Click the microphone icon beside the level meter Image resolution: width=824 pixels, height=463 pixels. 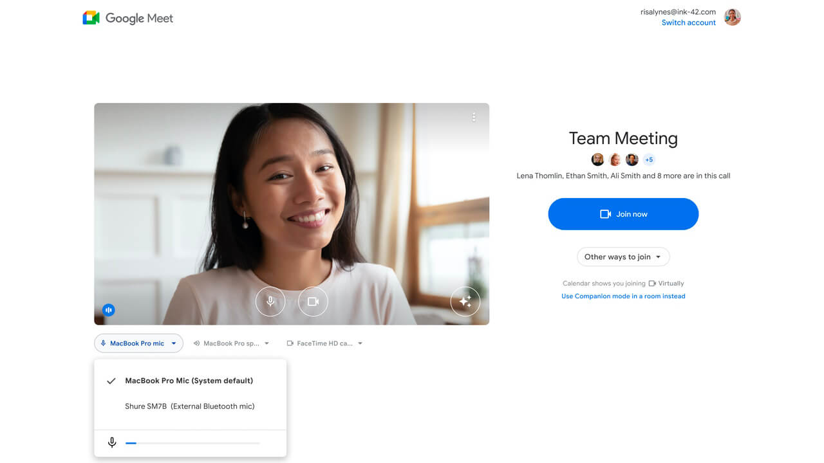pos(112,442)
